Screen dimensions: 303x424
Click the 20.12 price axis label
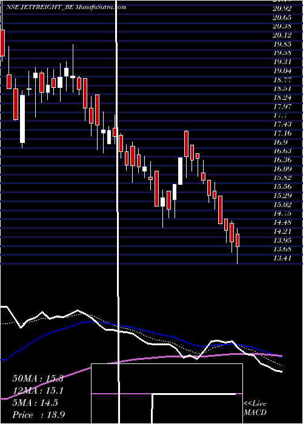coord(282,35)
